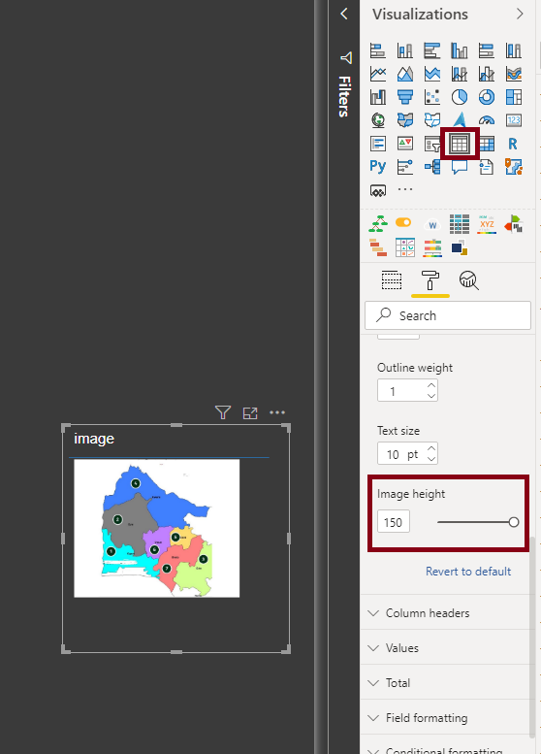Select the Gauge visual
Viewport: 541px width, 754px height.
point(487,119)
